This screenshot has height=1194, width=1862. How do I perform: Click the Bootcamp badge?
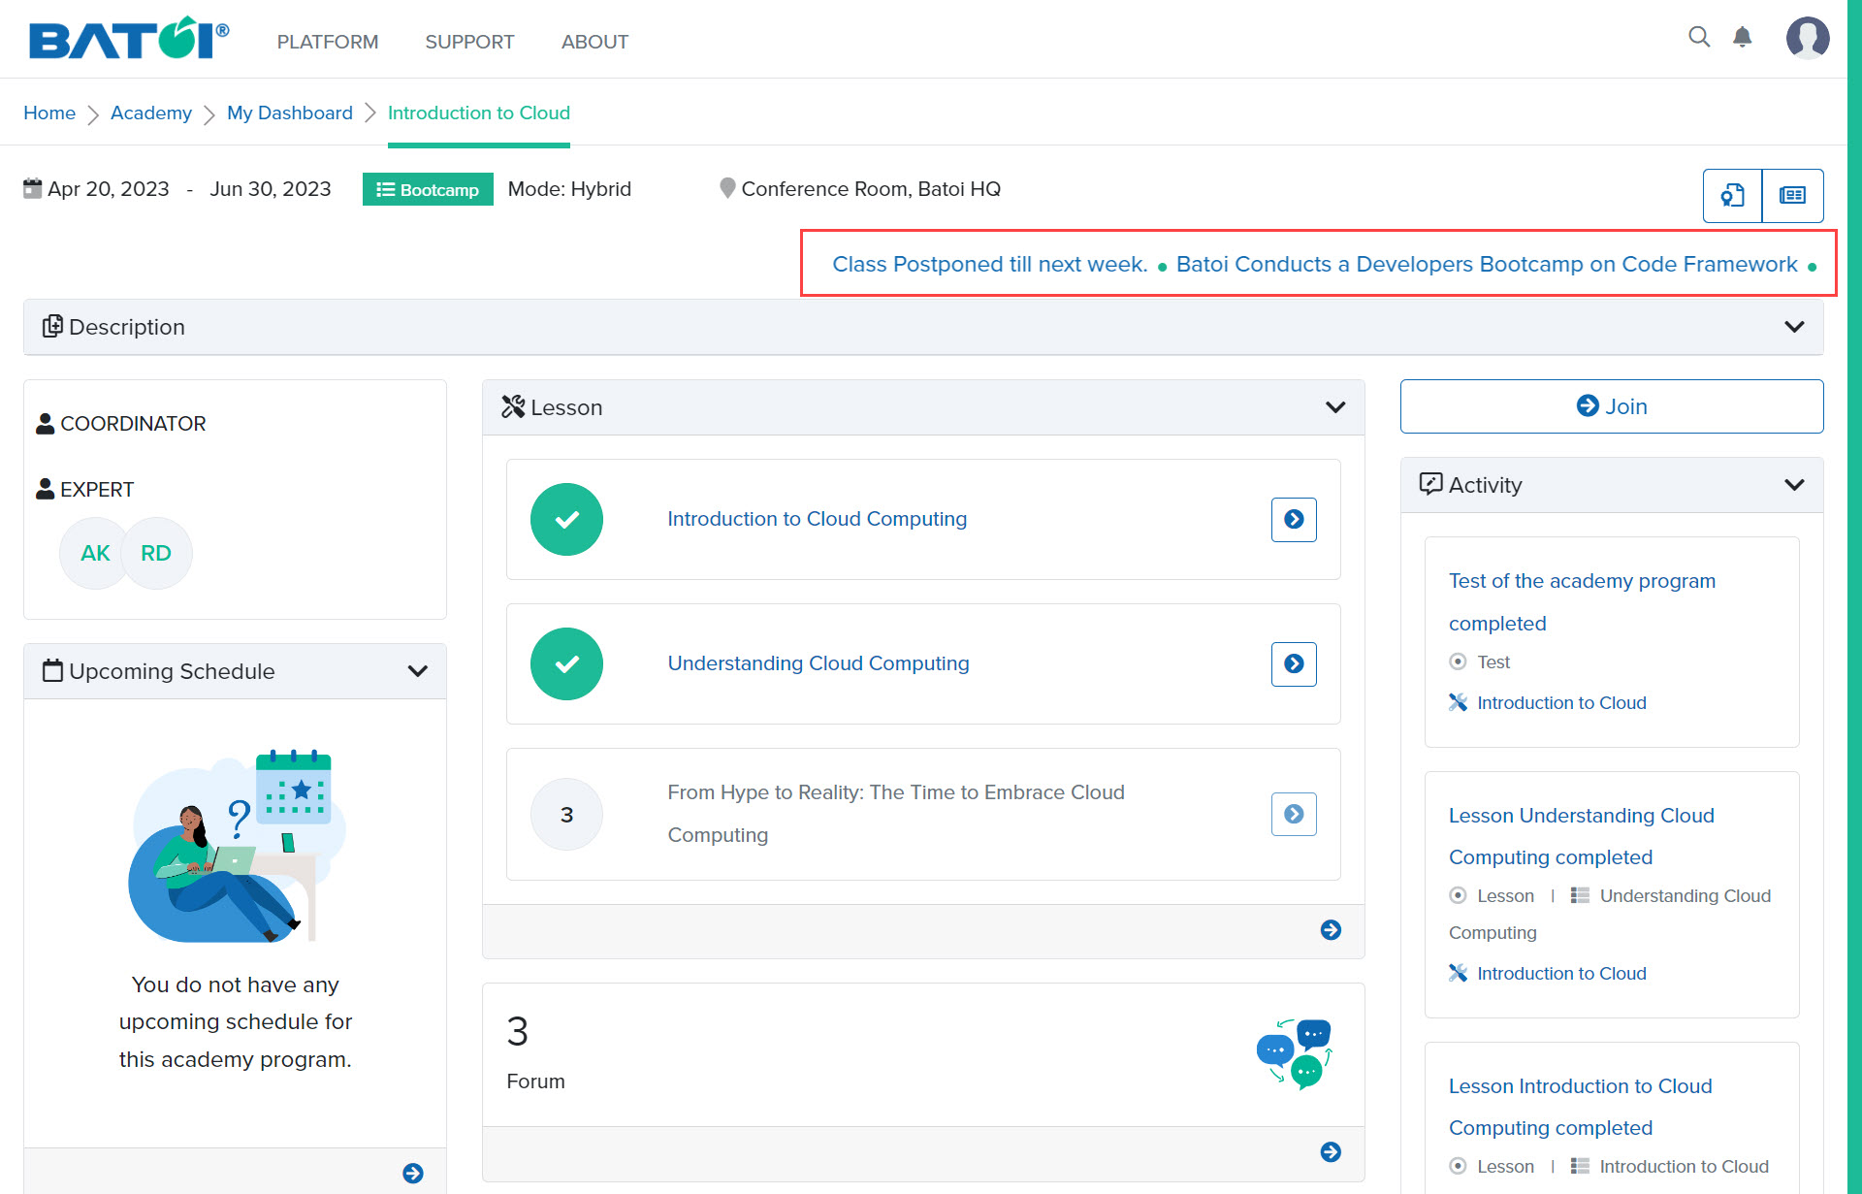tap(428, 189)
